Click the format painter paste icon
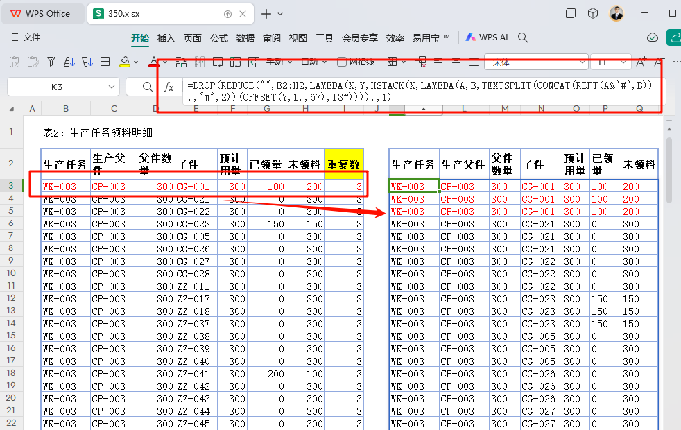The image size is (681, 430). [x=33, y=62]
